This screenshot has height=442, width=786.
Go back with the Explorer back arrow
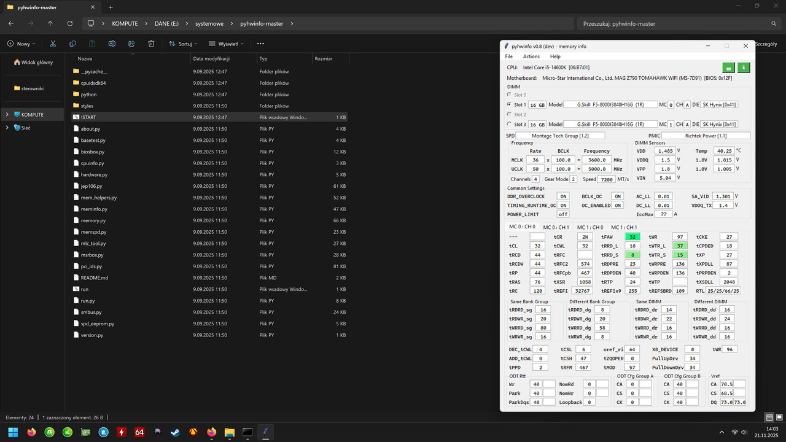(11, 23)
